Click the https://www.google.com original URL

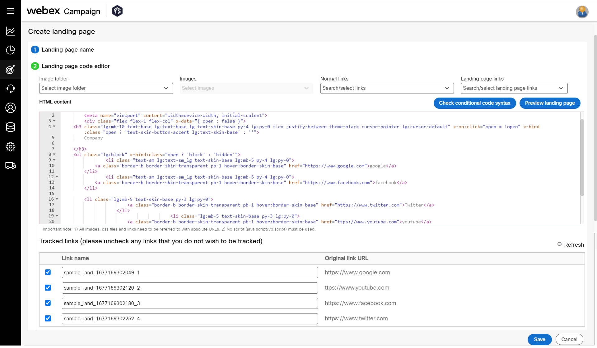click(357, 272)
